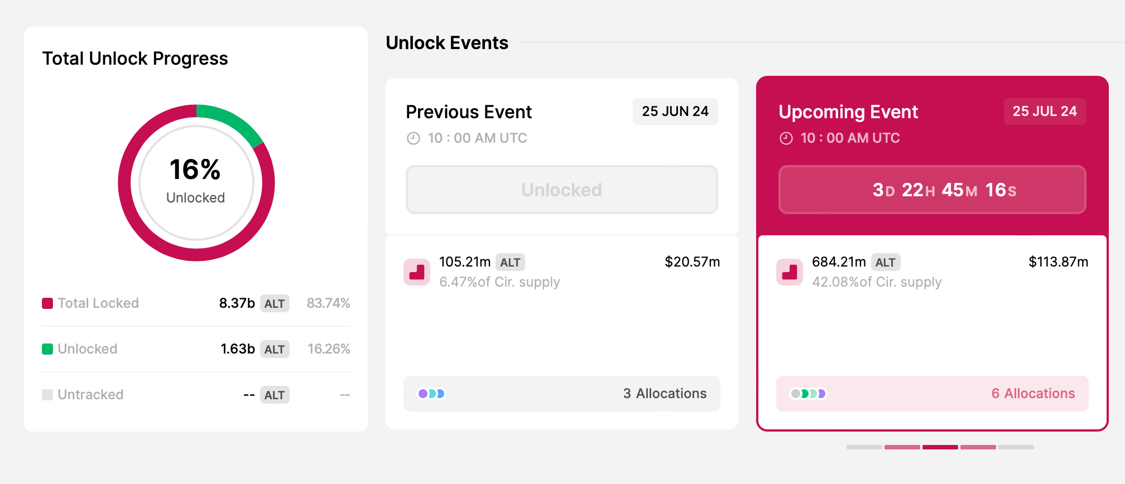The height and width of the screenshot is (484, 1125).
Task: Click the ALT token icon in Upcoming Event
Action: click(790, 272)
